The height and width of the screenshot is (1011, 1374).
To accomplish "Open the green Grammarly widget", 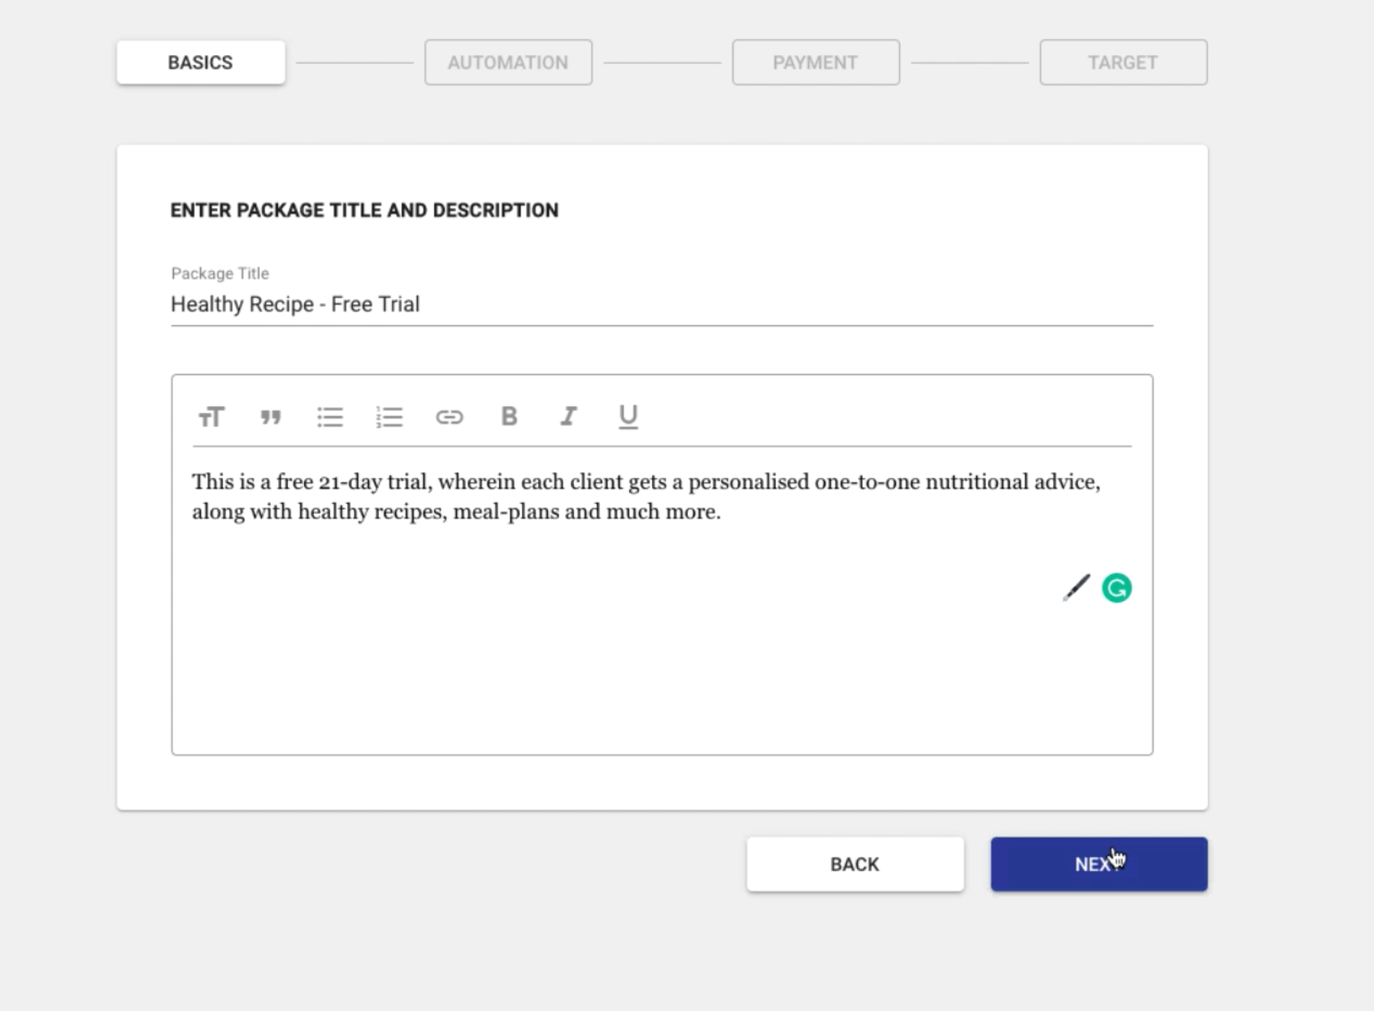I will coord(1116,588).
